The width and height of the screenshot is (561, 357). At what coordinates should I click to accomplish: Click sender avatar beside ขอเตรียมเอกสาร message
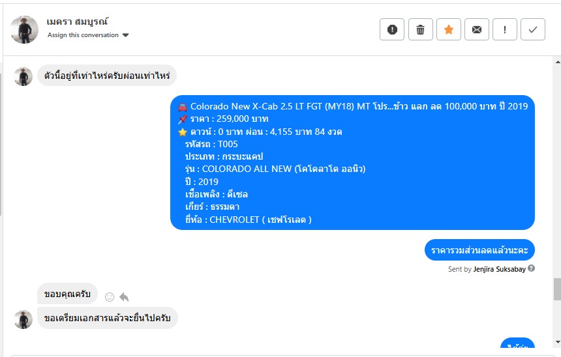(x=23, y=319)
